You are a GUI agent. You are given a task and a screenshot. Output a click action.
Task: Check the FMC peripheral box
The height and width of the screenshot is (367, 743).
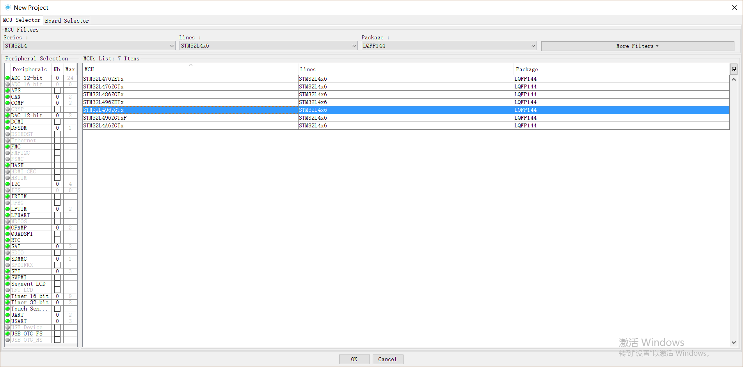point(57,146)
